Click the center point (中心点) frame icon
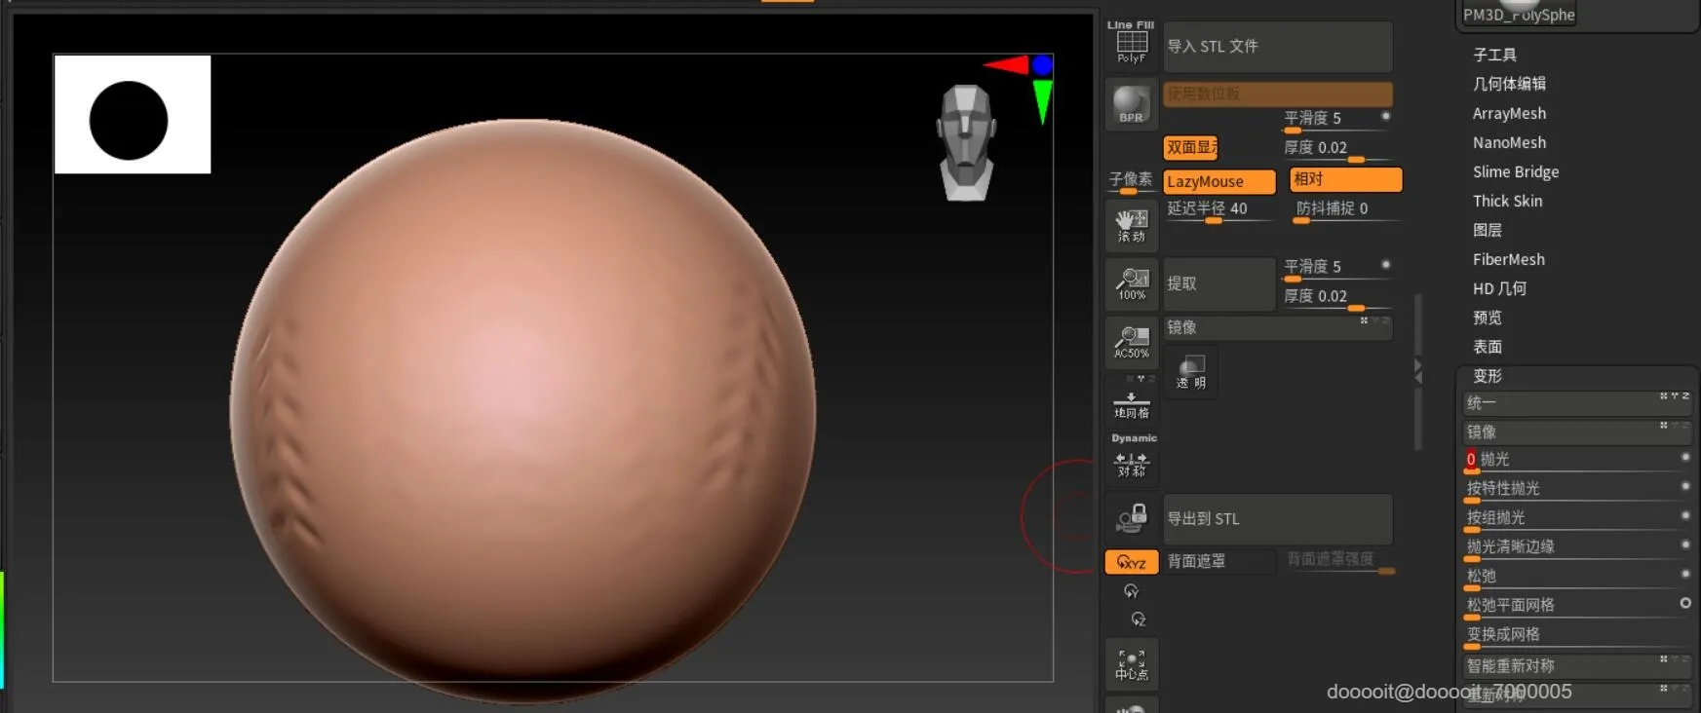This screenshot has height=713, width=1701. click(x=1131, y=664)
